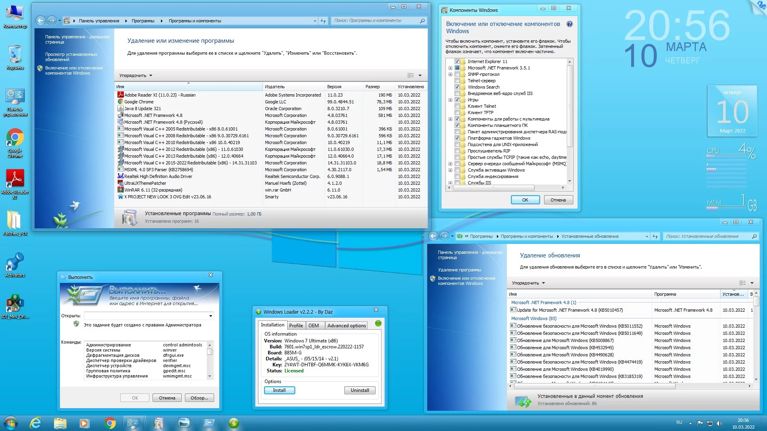Open the Упорядочить dropdown in the Programs window
The height and width of the screenshot is (431, 767).
136,75
